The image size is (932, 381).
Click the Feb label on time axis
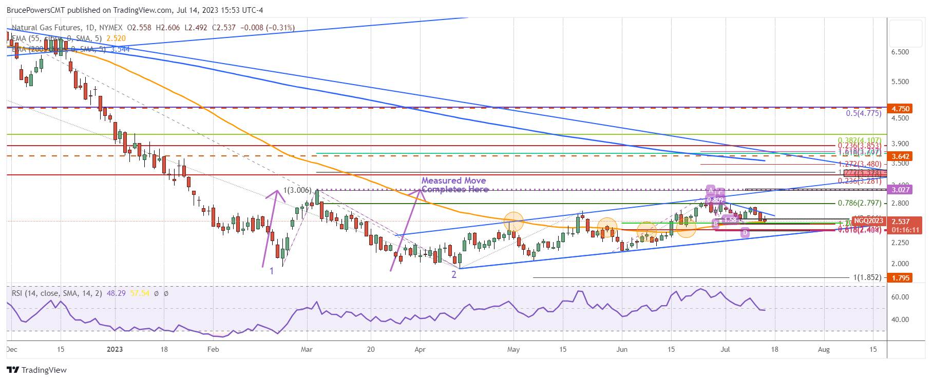[x=213, y=350]
